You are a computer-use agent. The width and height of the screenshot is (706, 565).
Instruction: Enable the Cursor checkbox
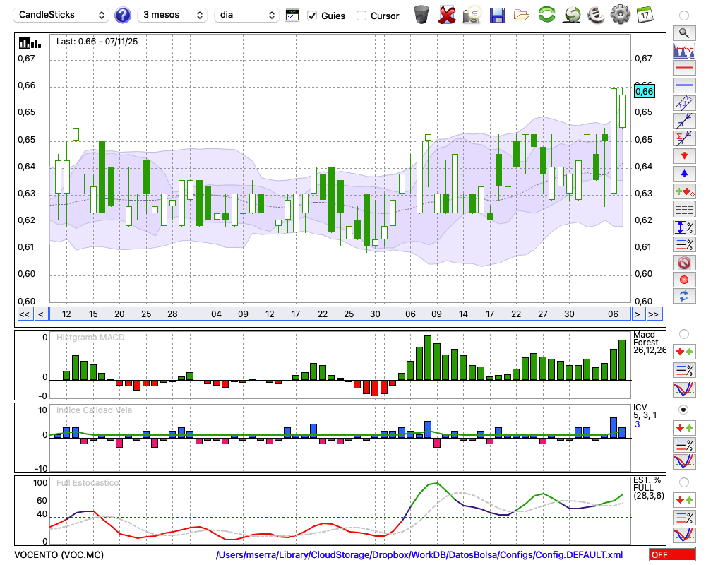pos(361,16)
